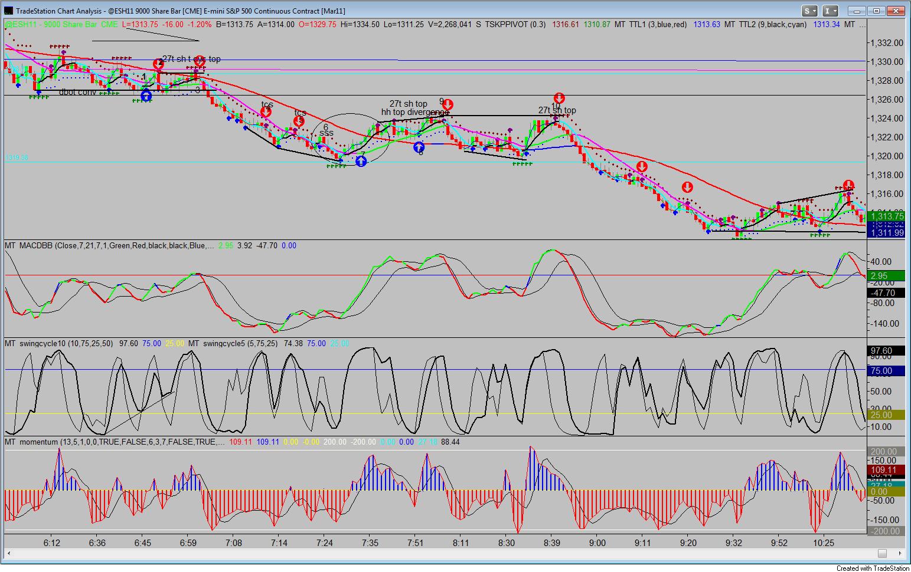The image size is (911, 572).
Task: Click the horizontal scrollbar thumb
Action: (882, 553)
